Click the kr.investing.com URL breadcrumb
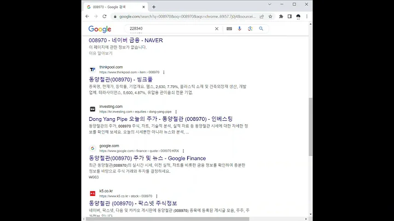 click(135, 112)
